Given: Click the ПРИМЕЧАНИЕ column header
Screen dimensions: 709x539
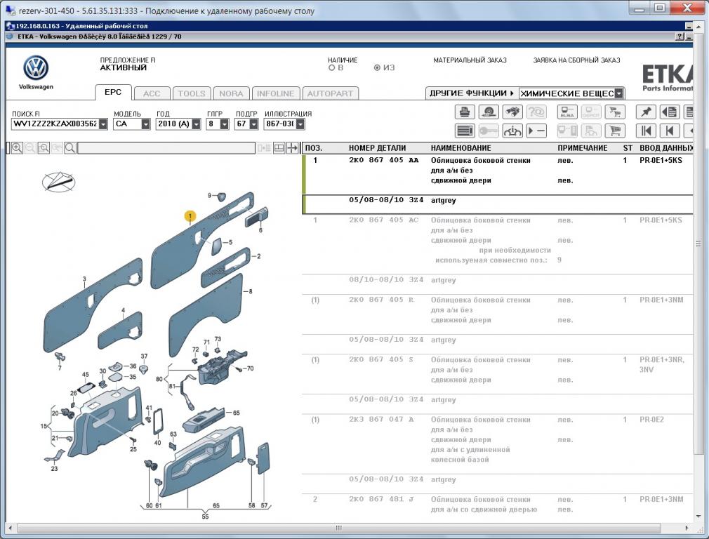Looking at the screenshot, I should pos(583,148).
